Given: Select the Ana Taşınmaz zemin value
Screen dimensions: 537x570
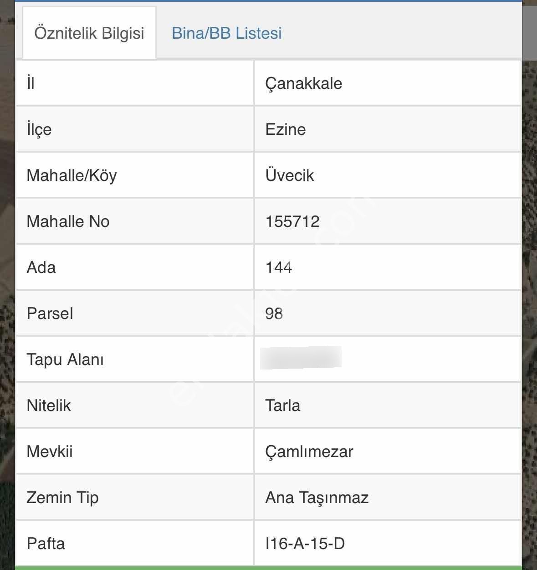Looking at the screenshot, I should 317,498.
